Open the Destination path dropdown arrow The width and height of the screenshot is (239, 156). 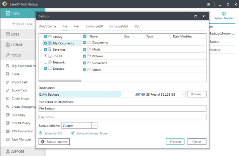(182, 94)
